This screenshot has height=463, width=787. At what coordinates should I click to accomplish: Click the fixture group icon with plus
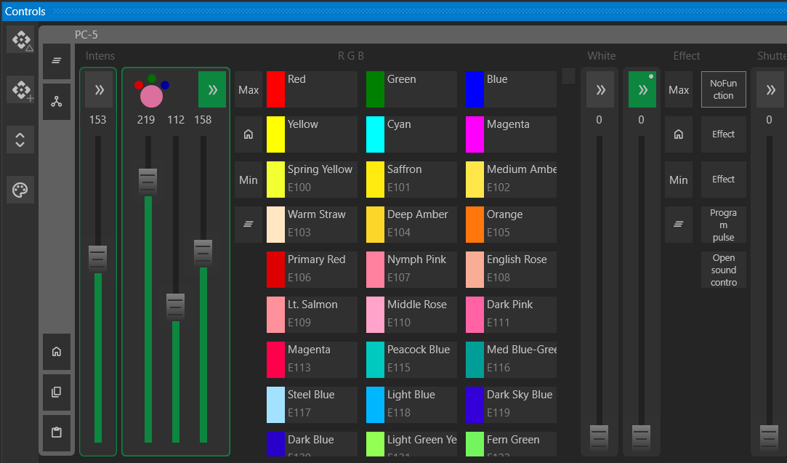click(x=20, y=90)
